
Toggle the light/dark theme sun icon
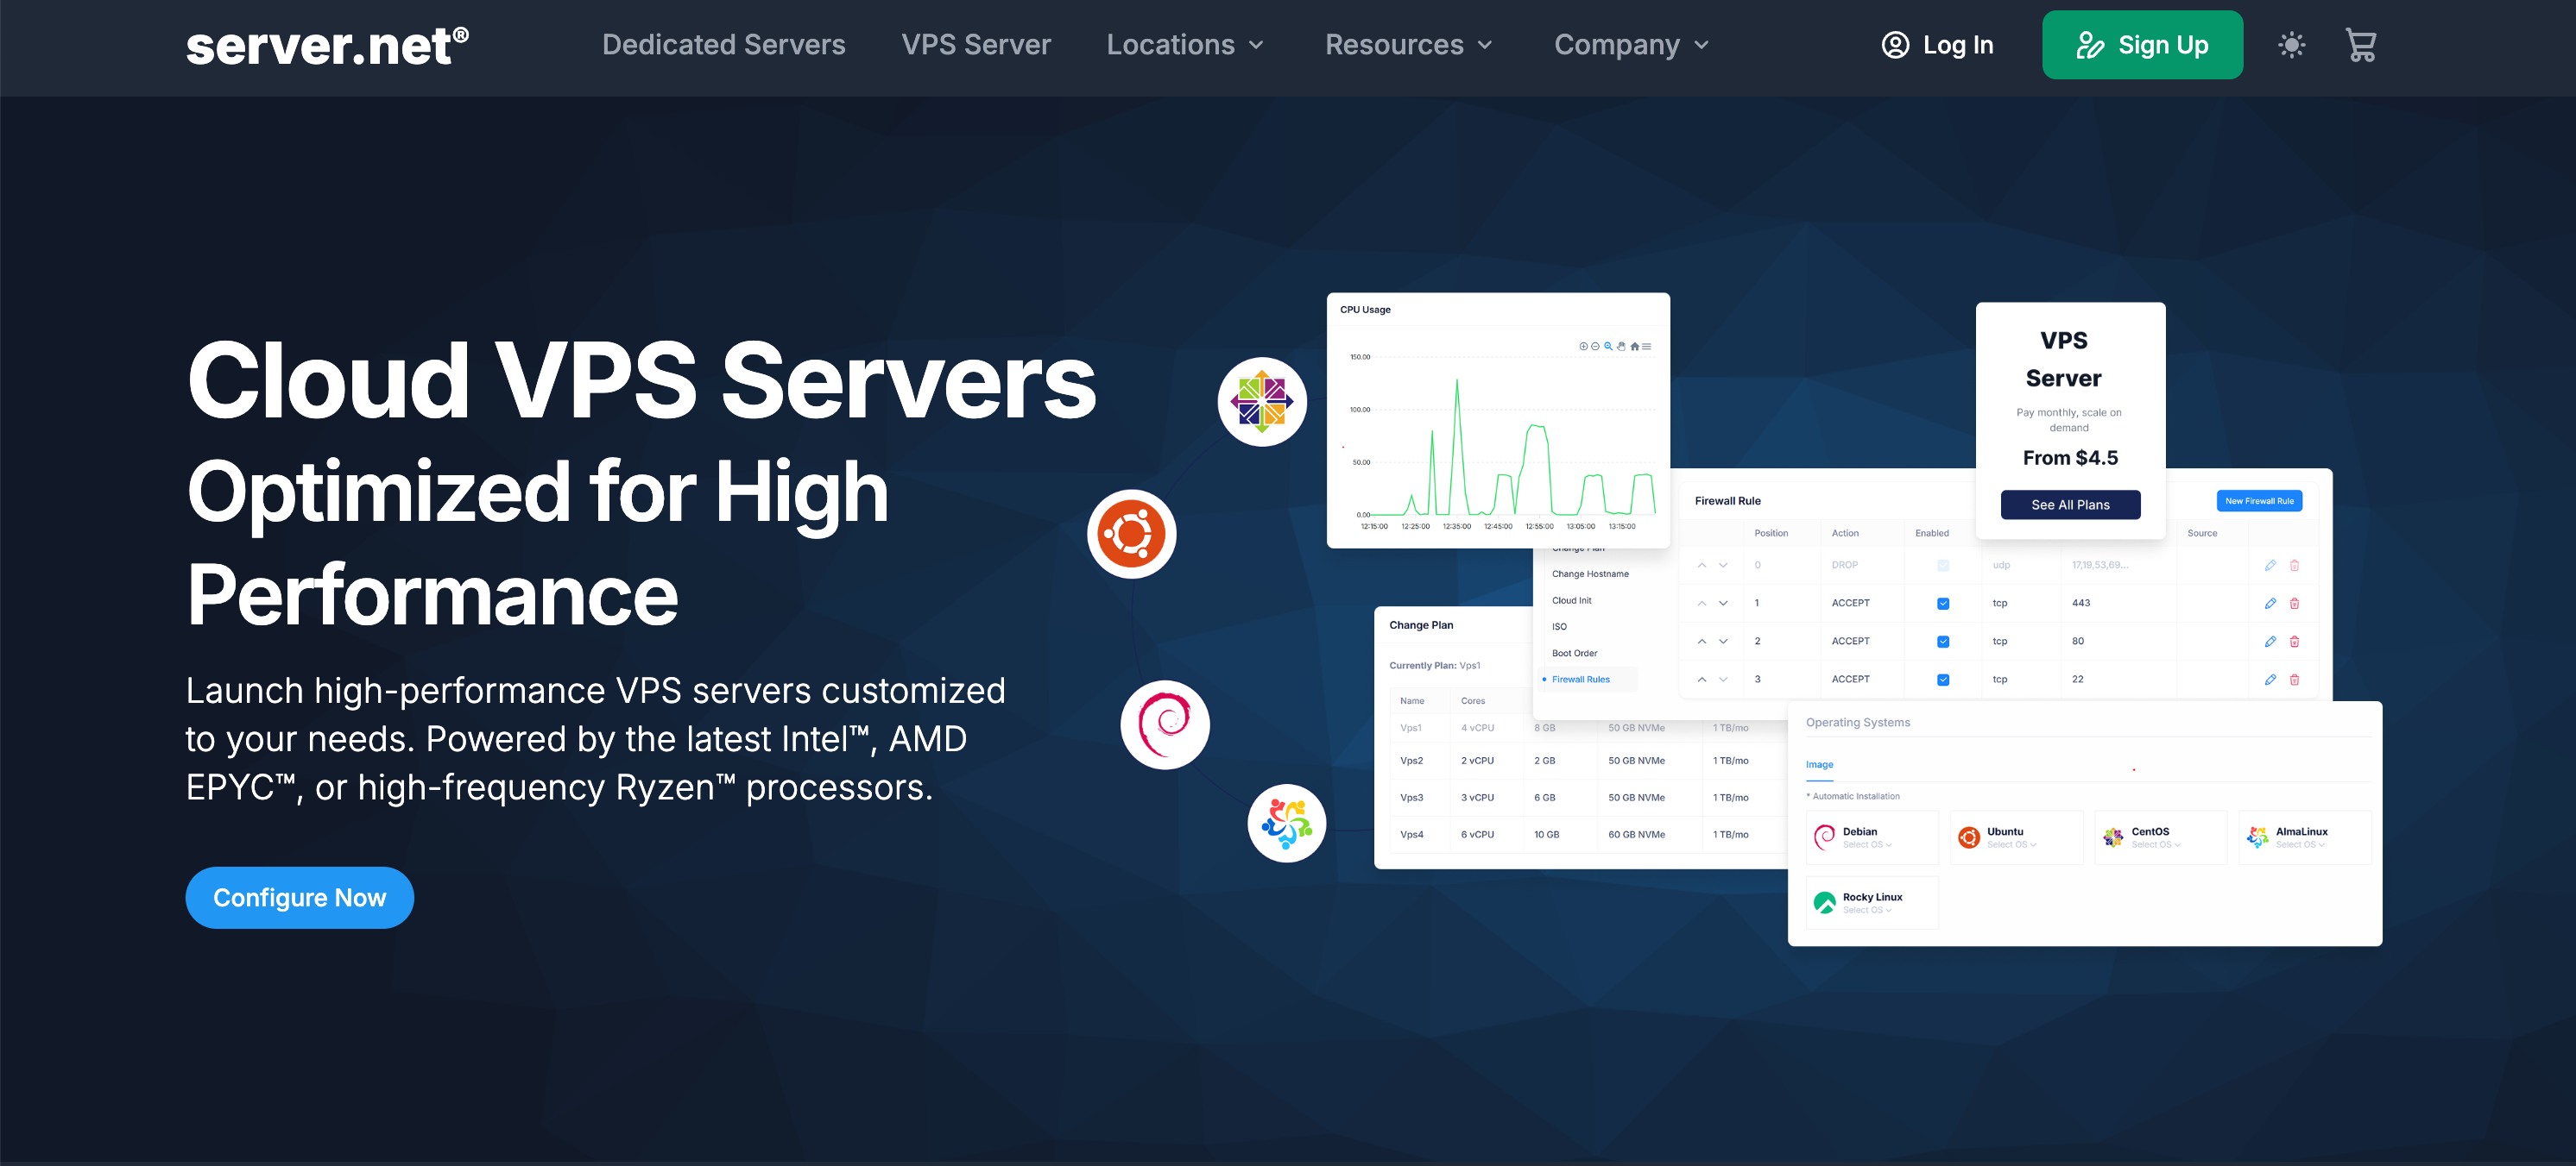point(2291,45)
